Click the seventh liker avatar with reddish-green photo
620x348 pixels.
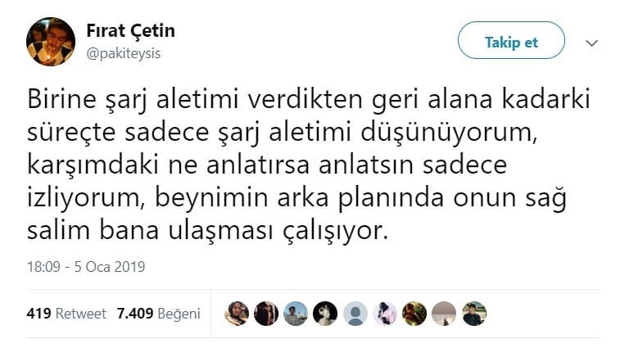(414, 314)
